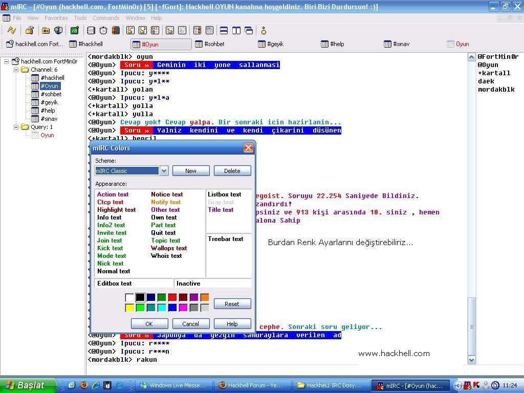Pick the red color swatch
This screenshot has height=393, width=524.
click(172, 297)
